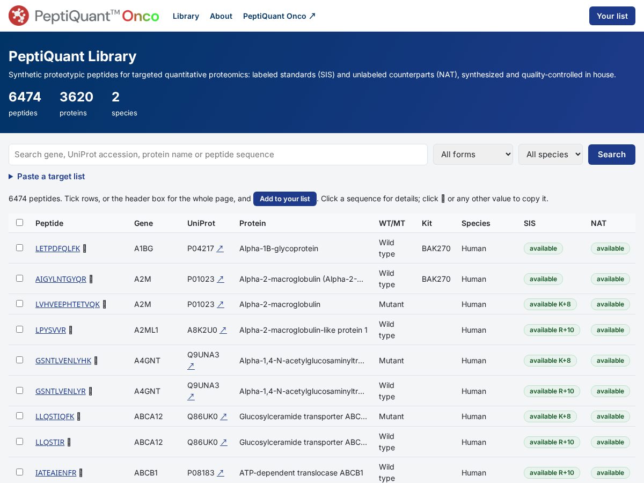Copy the gene value A2ML1
The image size is (644, 483).
147,330
